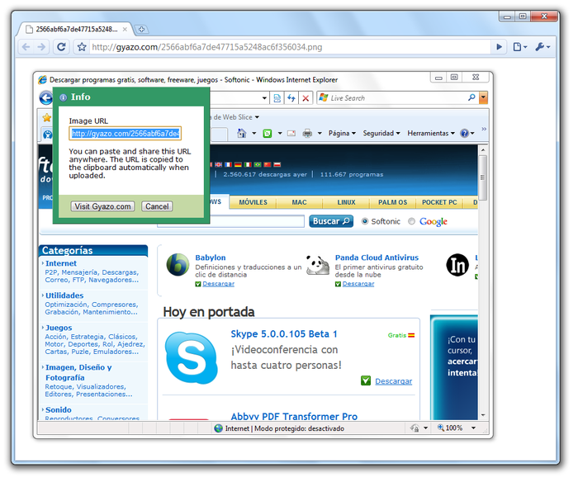Screen dimensions: 578x482
Task: Click IE's red Stop X icon
Action: click(306, 98)
